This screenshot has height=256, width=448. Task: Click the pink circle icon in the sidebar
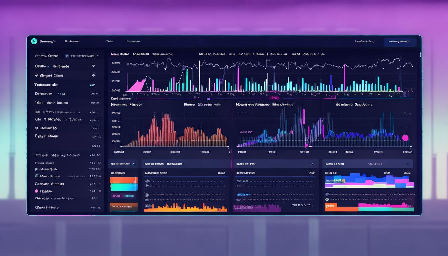[37, 191]
